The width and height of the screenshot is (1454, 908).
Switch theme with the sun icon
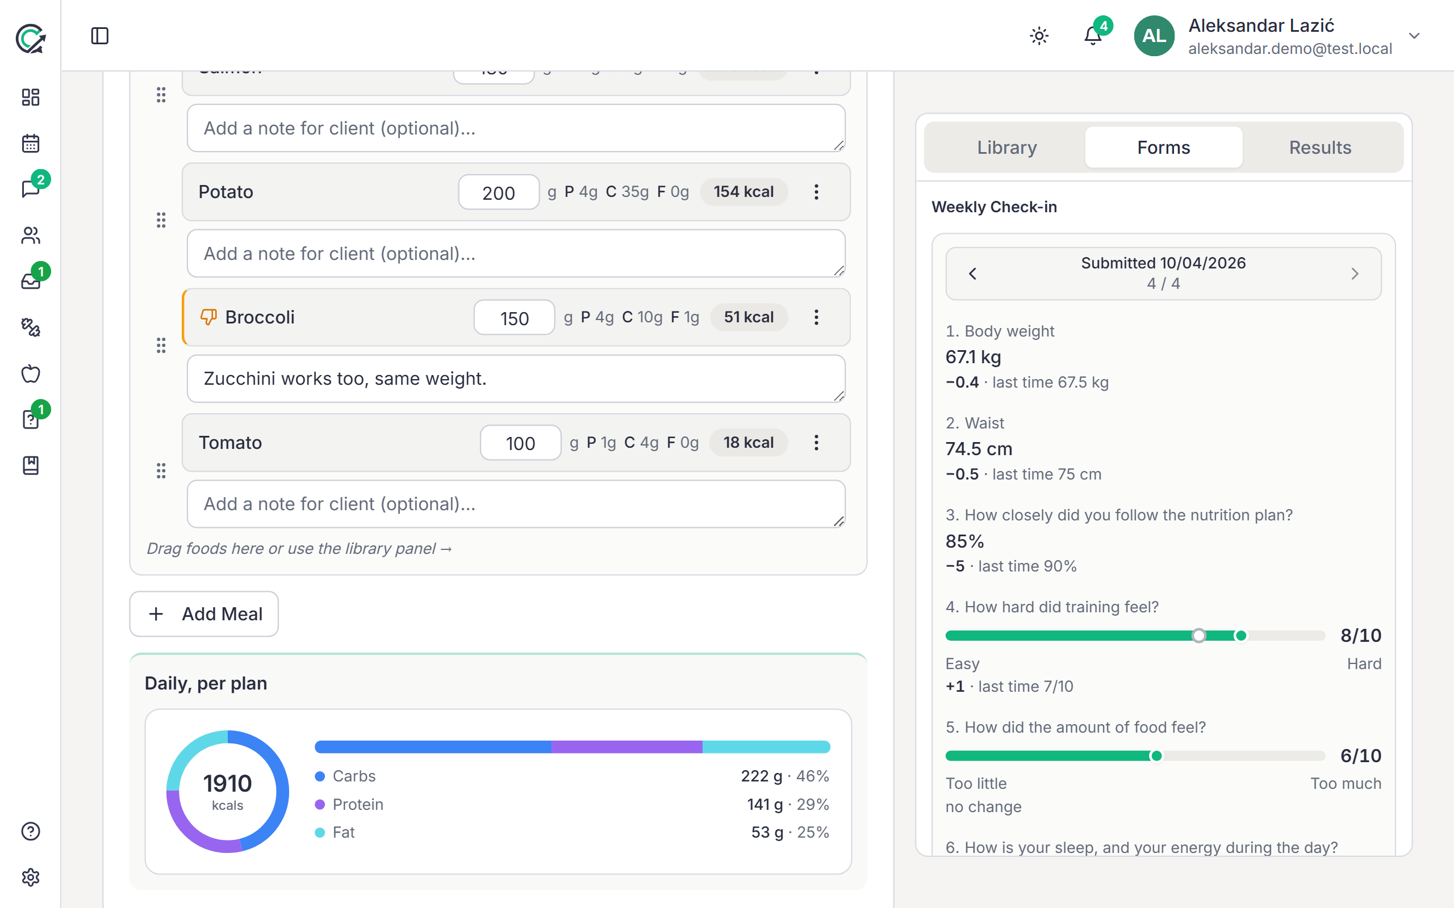tap(1039, 36)
